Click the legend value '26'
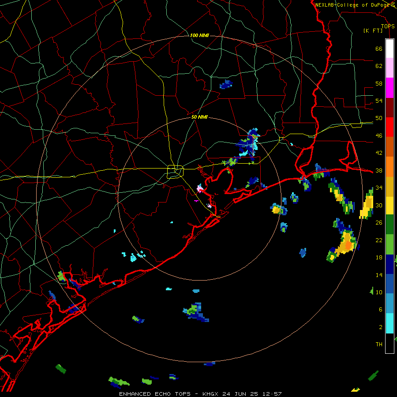 pos(379,223)
